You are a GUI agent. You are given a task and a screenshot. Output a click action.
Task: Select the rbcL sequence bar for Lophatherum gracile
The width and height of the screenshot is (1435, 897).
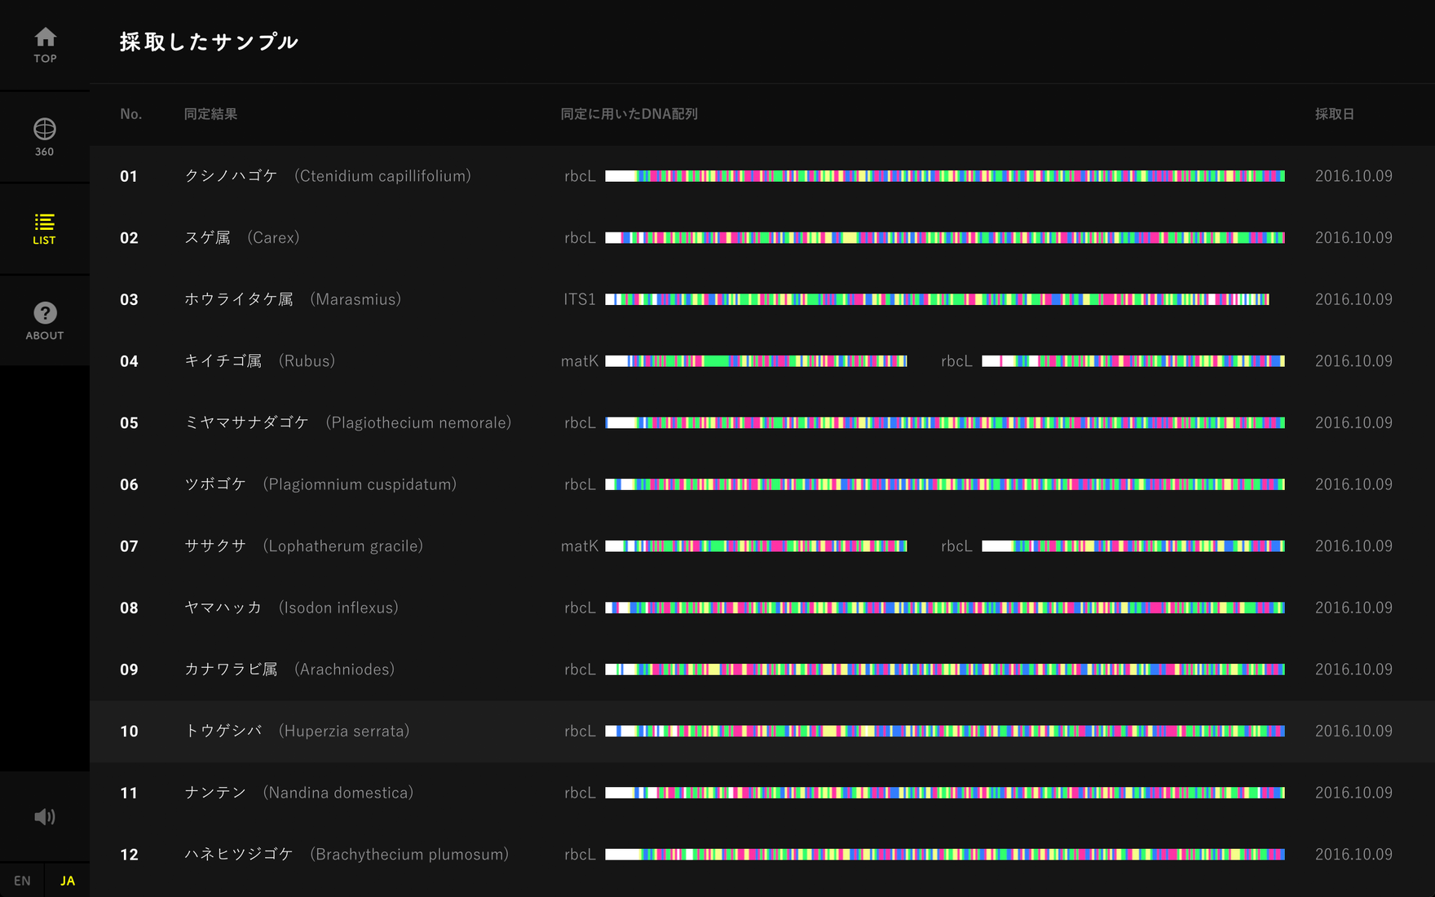1133,546
